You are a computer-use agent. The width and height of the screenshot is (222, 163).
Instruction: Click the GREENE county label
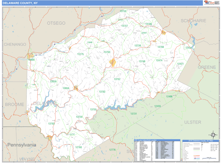pyautogui.click(x=206, y=68)
